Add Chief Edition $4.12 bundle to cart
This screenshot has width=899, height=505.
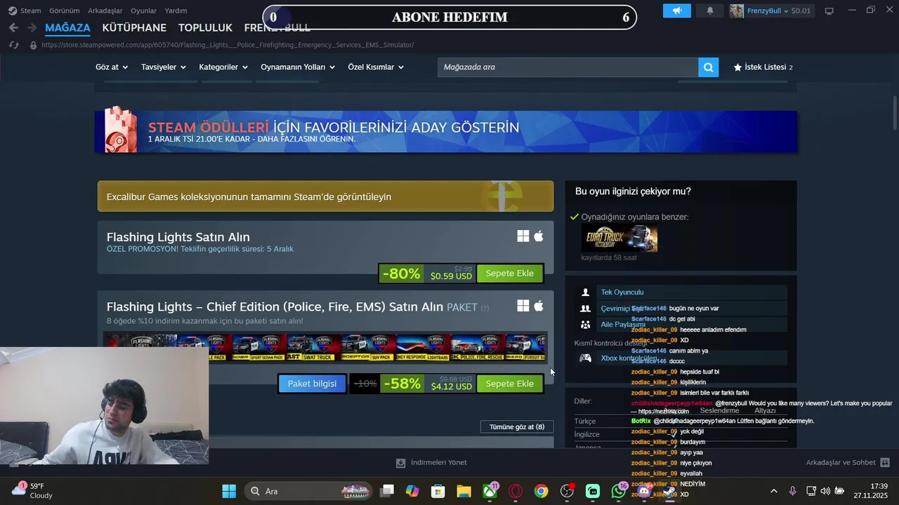[510, 384]
